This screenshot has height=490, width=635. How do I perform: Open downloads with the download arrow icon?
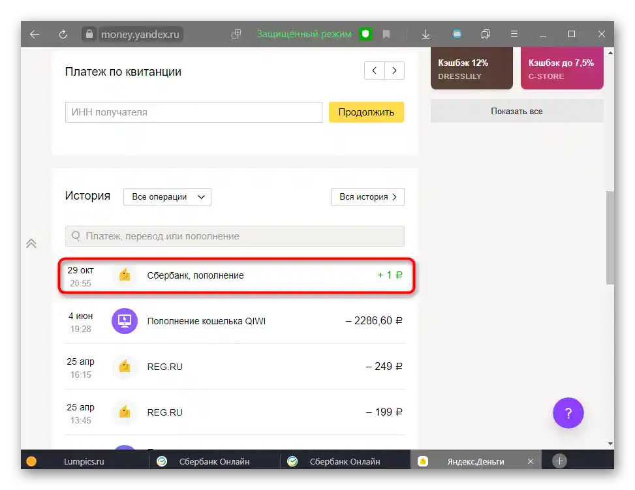[426, 35]
